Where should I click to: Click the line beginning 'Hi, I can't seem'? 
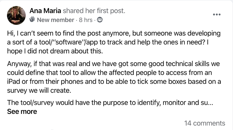(114, 33)
